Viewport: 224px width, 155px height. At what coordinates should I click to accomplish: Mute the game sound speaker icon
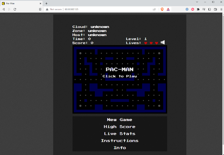tap(163, 43)
